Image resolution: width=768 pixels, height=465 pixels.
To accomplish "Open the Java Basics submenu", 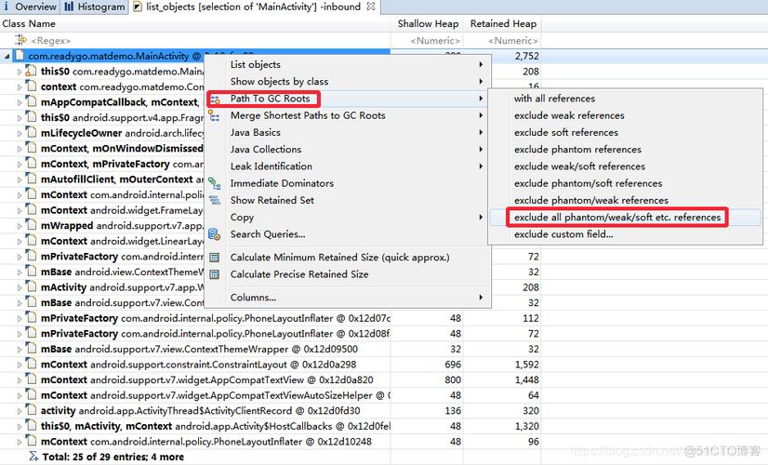I will click(x=347, y=132).
